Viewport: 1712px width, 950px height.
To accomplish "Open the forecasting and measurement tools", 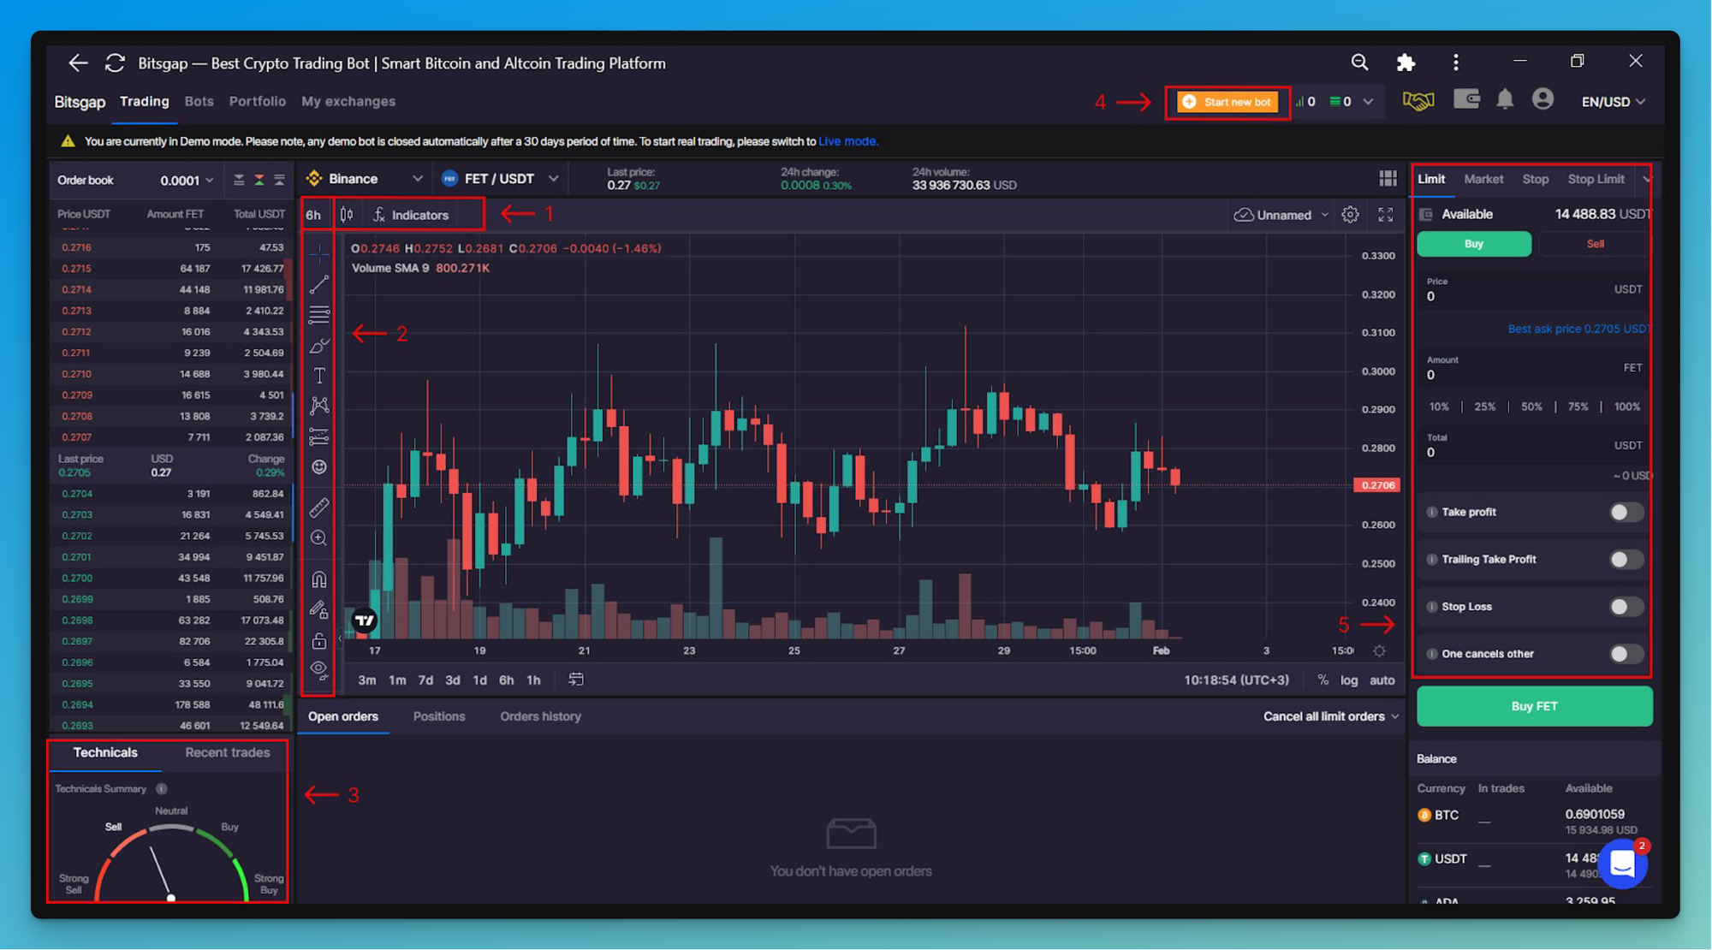I will click(318, 436).
